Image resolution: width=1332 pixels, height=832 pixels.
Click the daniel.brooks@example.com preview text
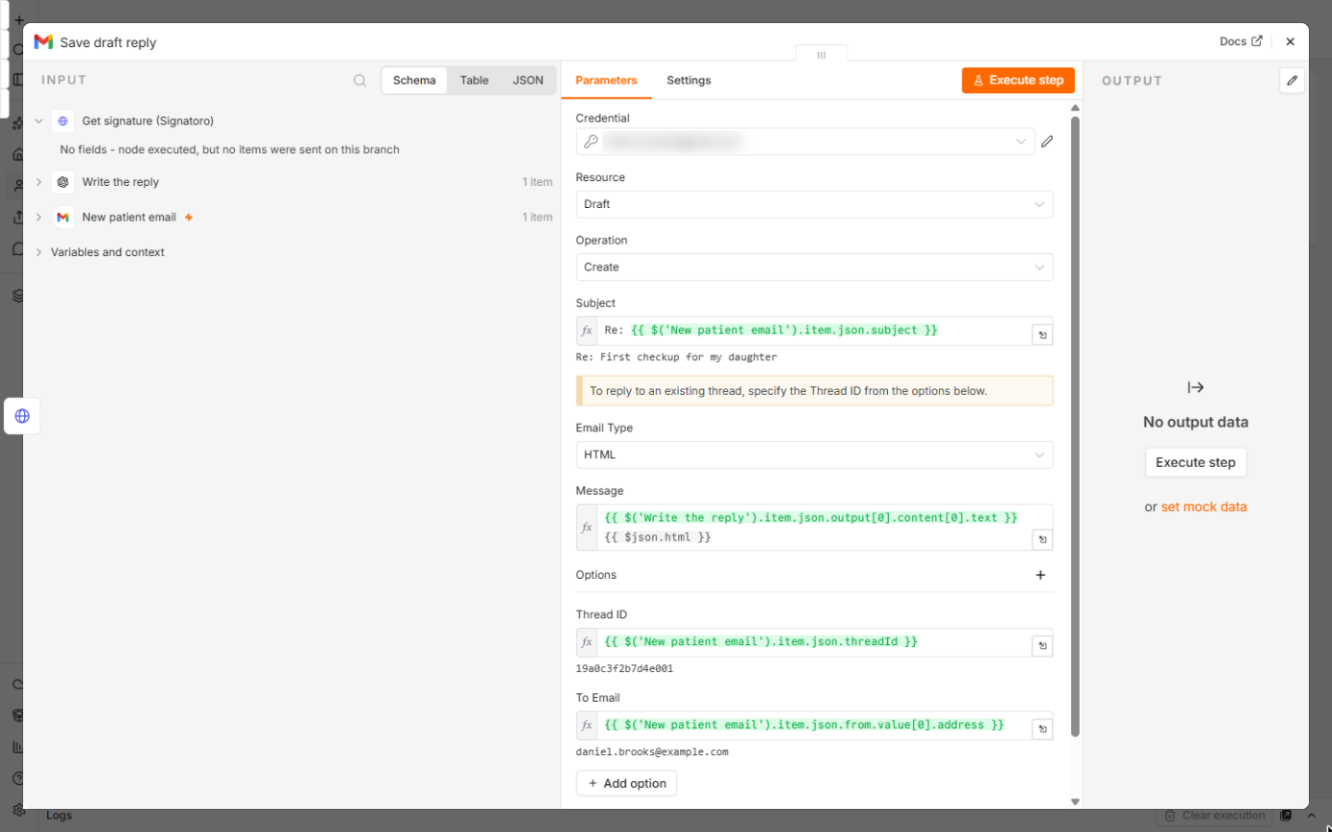(652, 752)
